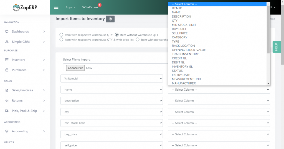Open the help question mark icon

pyautogui.click(x=110, y=19)
